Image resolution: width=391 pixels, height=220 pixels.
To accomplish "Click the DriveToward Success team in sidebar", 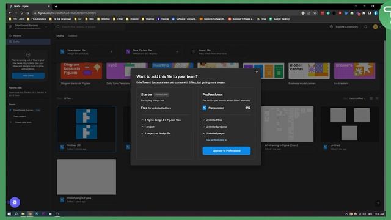I will pyautogui.click(x=24, y=110).
